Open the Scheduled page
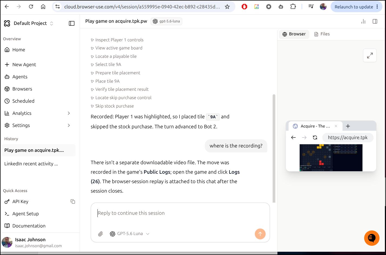 (x=23, y=101)
